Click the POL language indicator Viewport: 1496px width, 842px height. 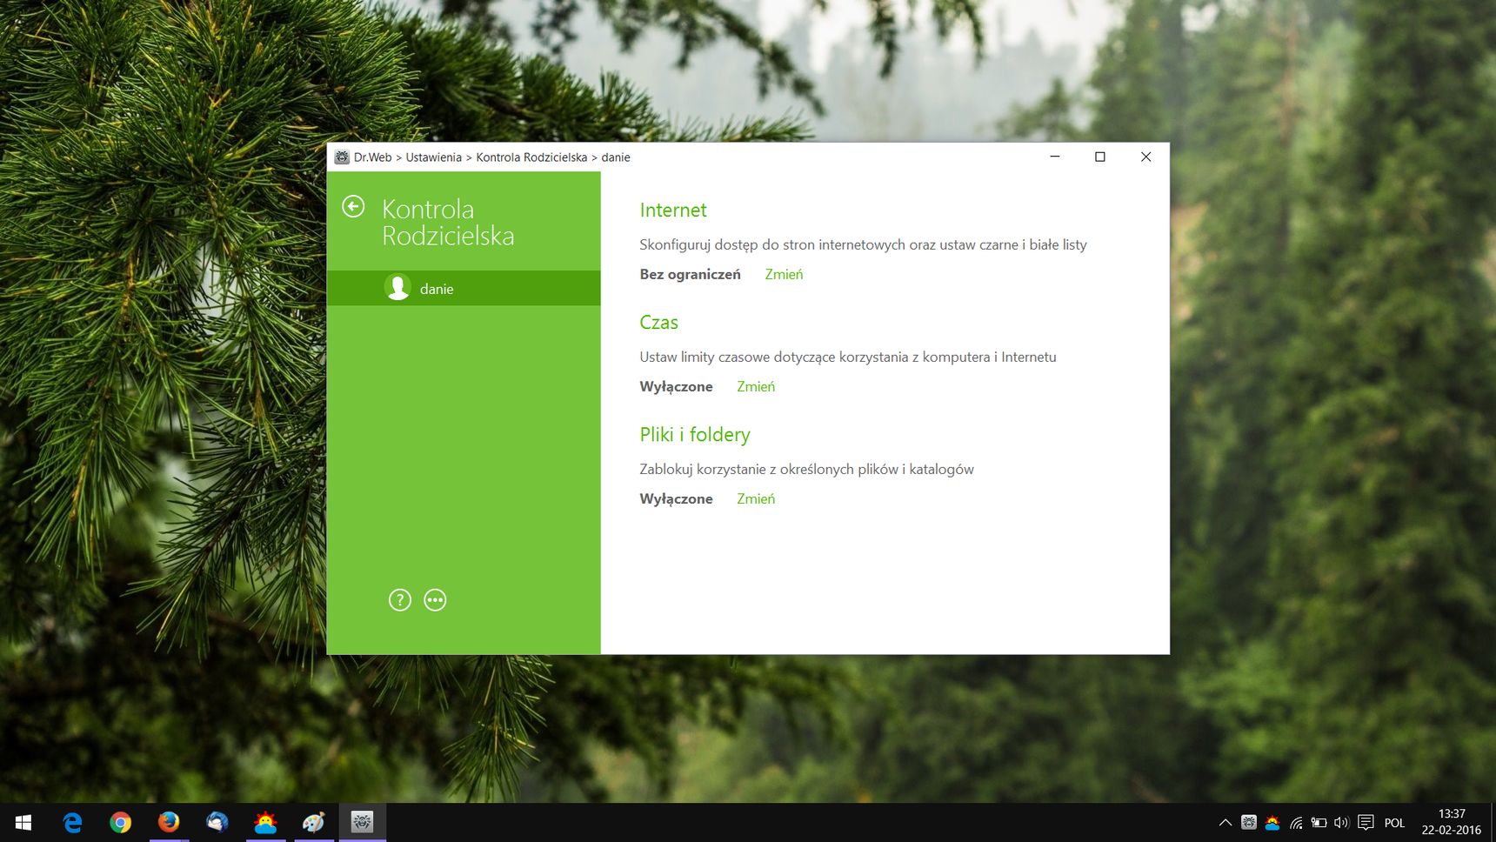tap(1394, 823)
